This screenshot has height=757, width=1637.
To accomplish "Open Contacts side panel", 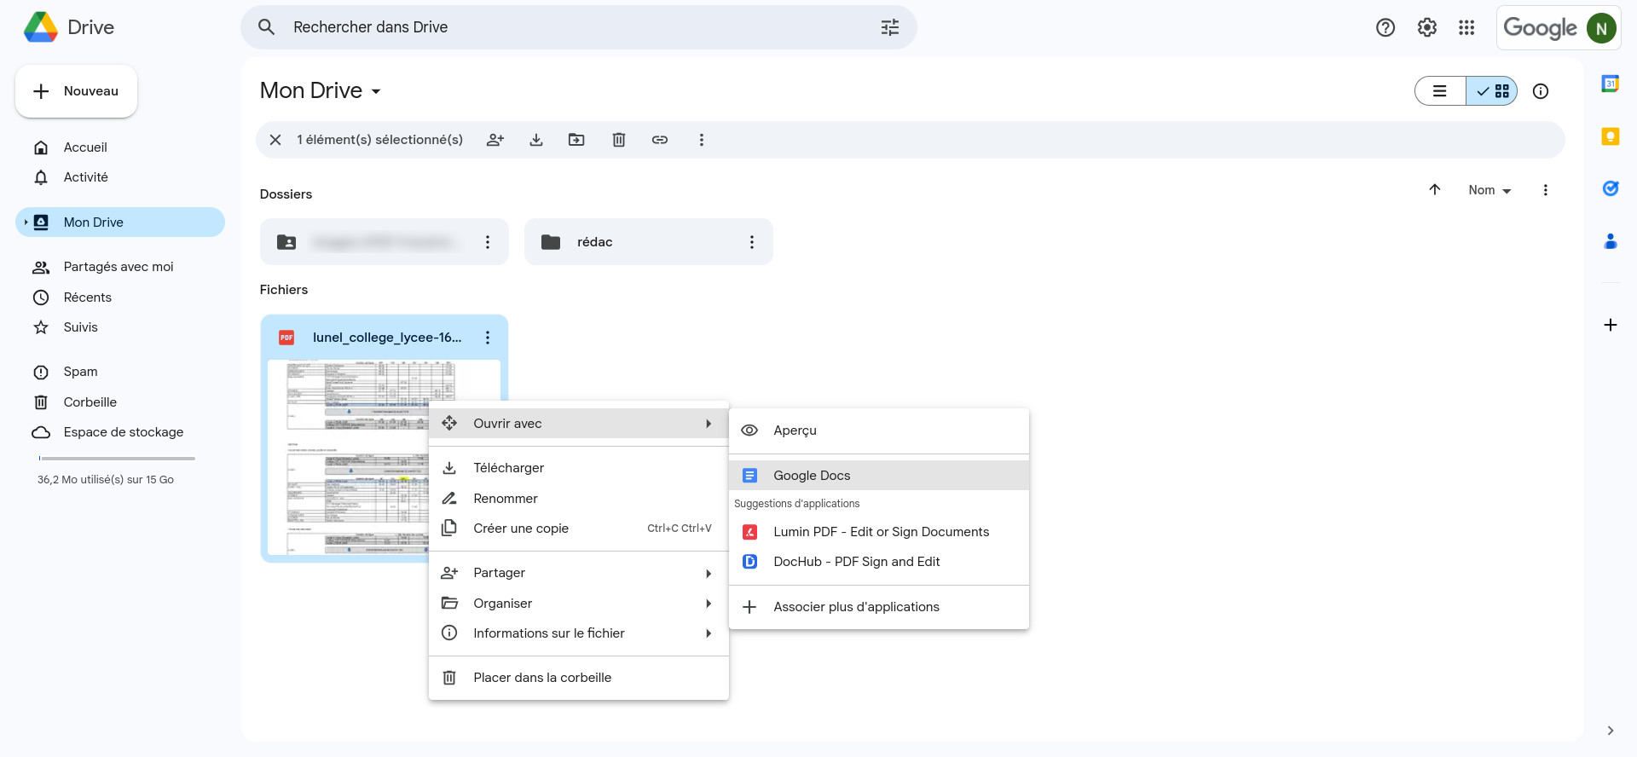I will [x=1611, y=241].
